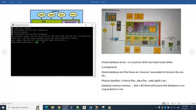196x110 pixels.
Task: Maximize the oracle@racsinfotech terminal window
Action: 86,25
